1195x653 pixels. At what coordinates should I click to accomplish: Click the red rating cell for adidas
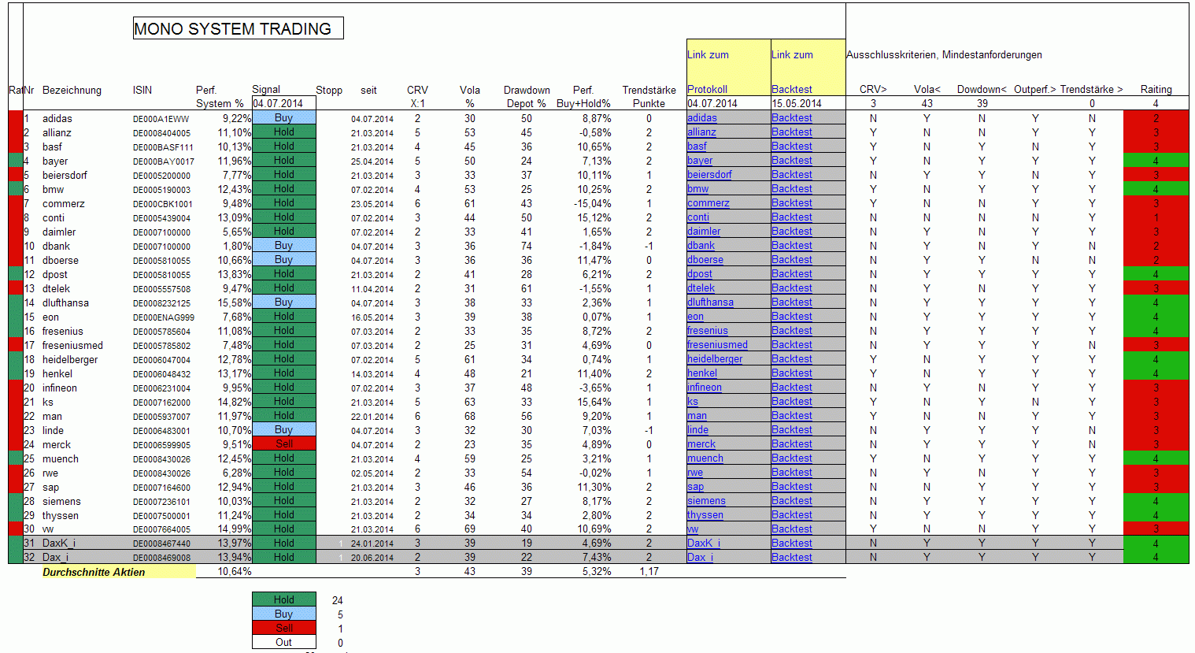coord(1156,118)
